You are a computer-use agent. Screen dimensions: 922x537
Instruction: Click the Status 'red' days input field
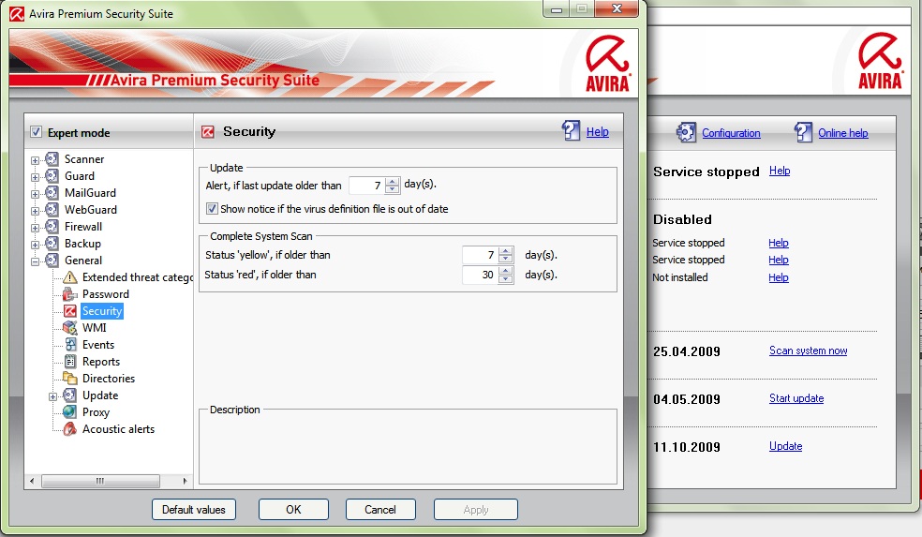480,275
